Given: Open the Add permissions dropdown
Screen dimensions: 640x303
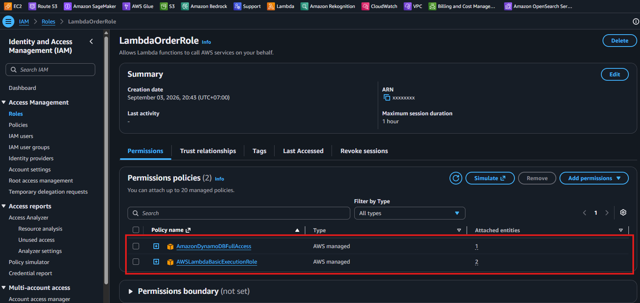Looking at the screenshot, I should click(594, 178).
